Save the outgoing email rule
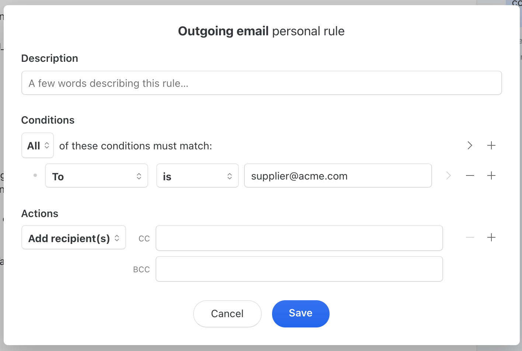The height and width of the screenshot is (351, 522). [x=300, y=313]
